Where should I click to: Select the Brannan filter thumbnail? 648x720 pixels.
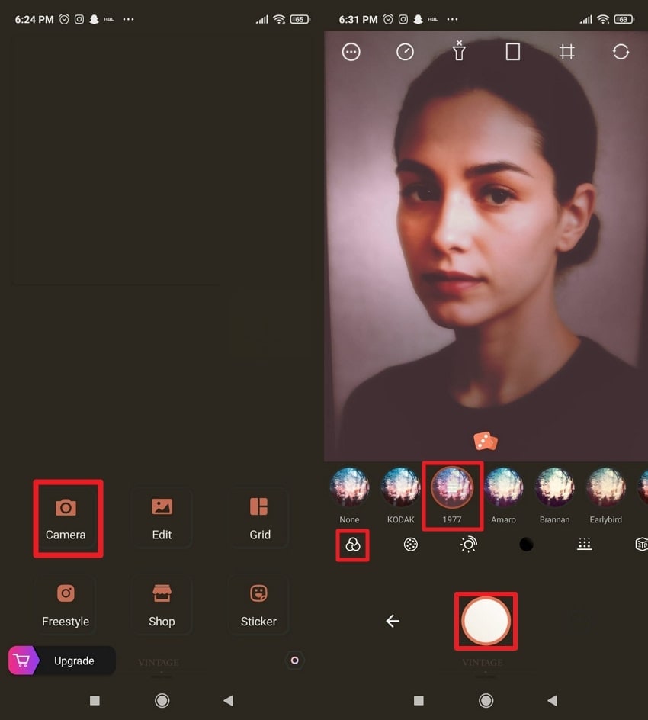(554, 487)
